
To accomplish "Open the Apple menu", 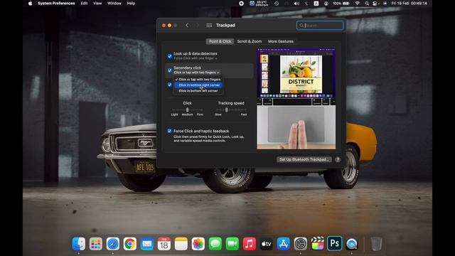I will [30, 4].
